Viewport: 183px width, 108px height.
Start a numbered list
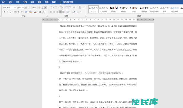tap(56, 7)
